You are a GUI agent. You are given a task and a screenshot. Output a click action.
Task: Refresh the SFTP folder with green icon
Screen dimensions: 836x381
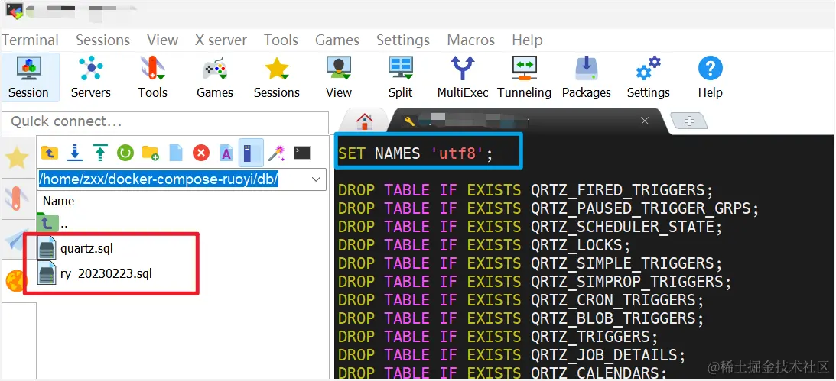tap(125, 153)
